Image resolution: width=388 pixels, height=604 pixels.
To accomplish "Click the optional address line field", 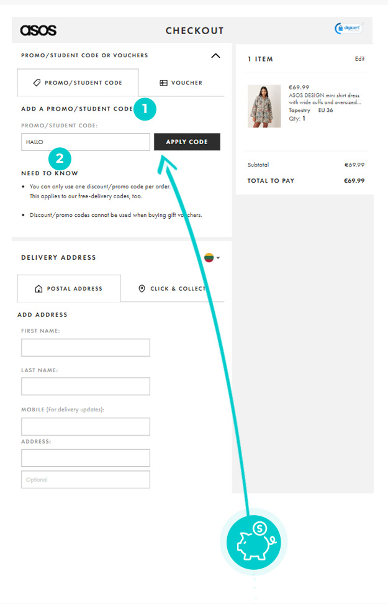I will 86,479.
